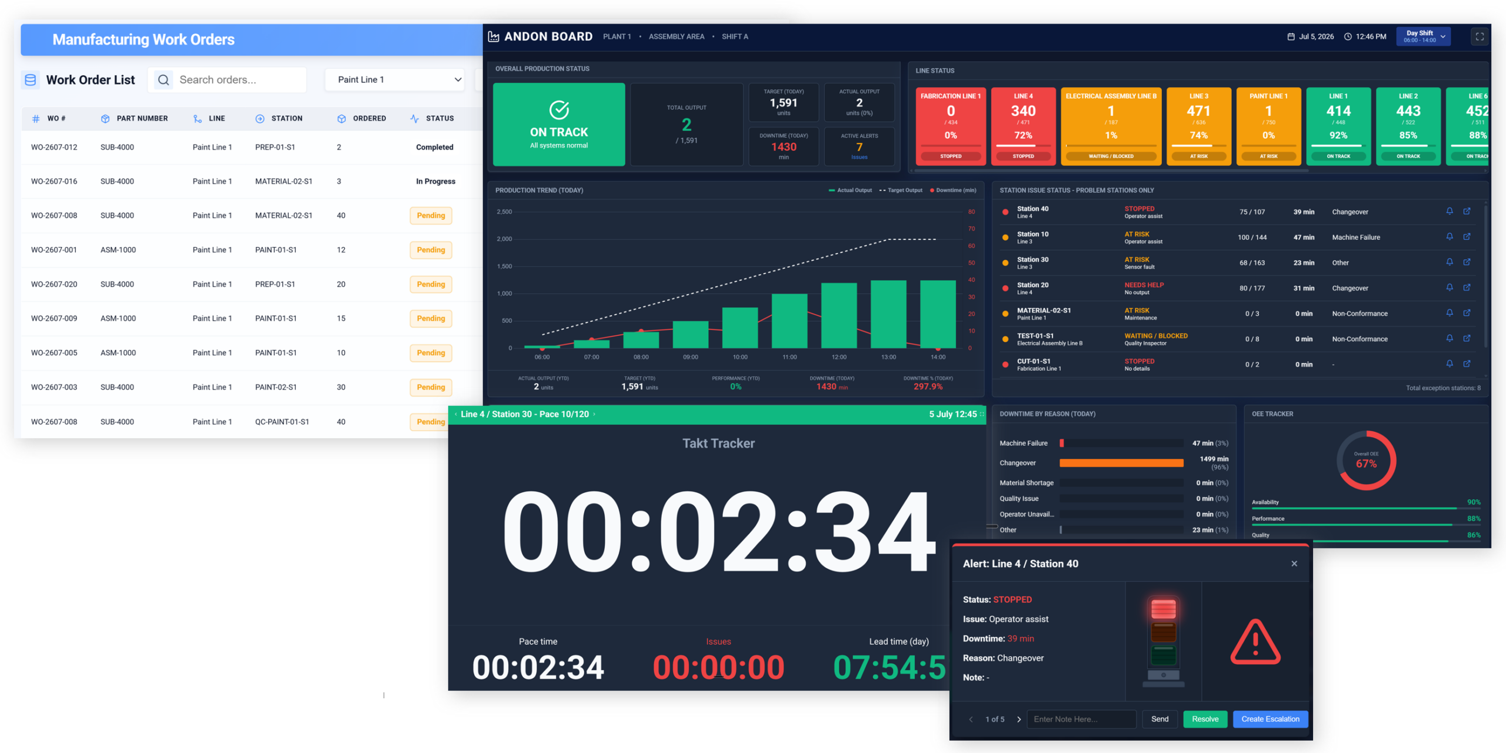The height and width of the screenshot is (753, 1506).
Task: Click the Overall OEE 67% gauge
Action: coord(1366,460)
